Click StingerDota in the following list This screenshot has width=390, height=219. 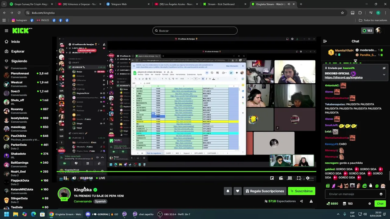pyautogui.click(x=26, y=200)
